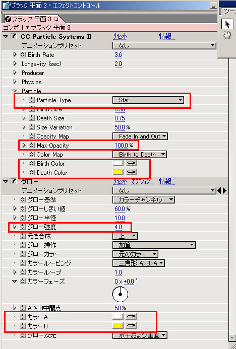The width and height of the screenshot is (236, 349).
Task: Select the arrow Selection tool
Action: 227,24
